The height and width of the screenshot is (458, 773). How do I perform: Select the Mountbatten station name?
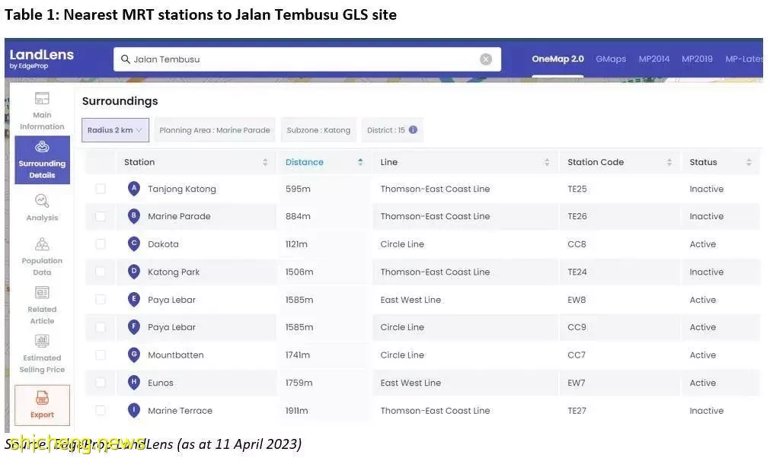pyautogui.click(x=175, y=355)
